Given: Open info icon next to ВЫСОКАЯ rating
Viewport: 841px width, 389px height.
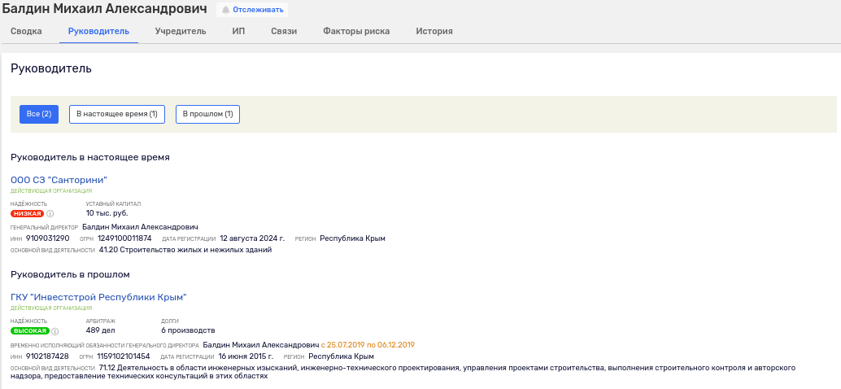Looking at the screenshot, I should point(54,331).
